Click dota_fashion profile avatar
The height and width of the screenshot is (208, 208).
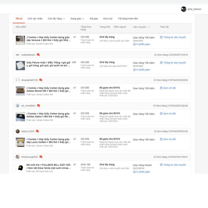point(183,9)
